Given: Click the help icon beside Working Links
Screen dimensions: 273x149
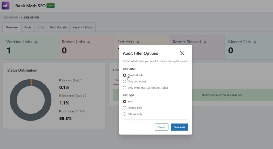Looking at the screenshot, I should click(x=36, y=42).
